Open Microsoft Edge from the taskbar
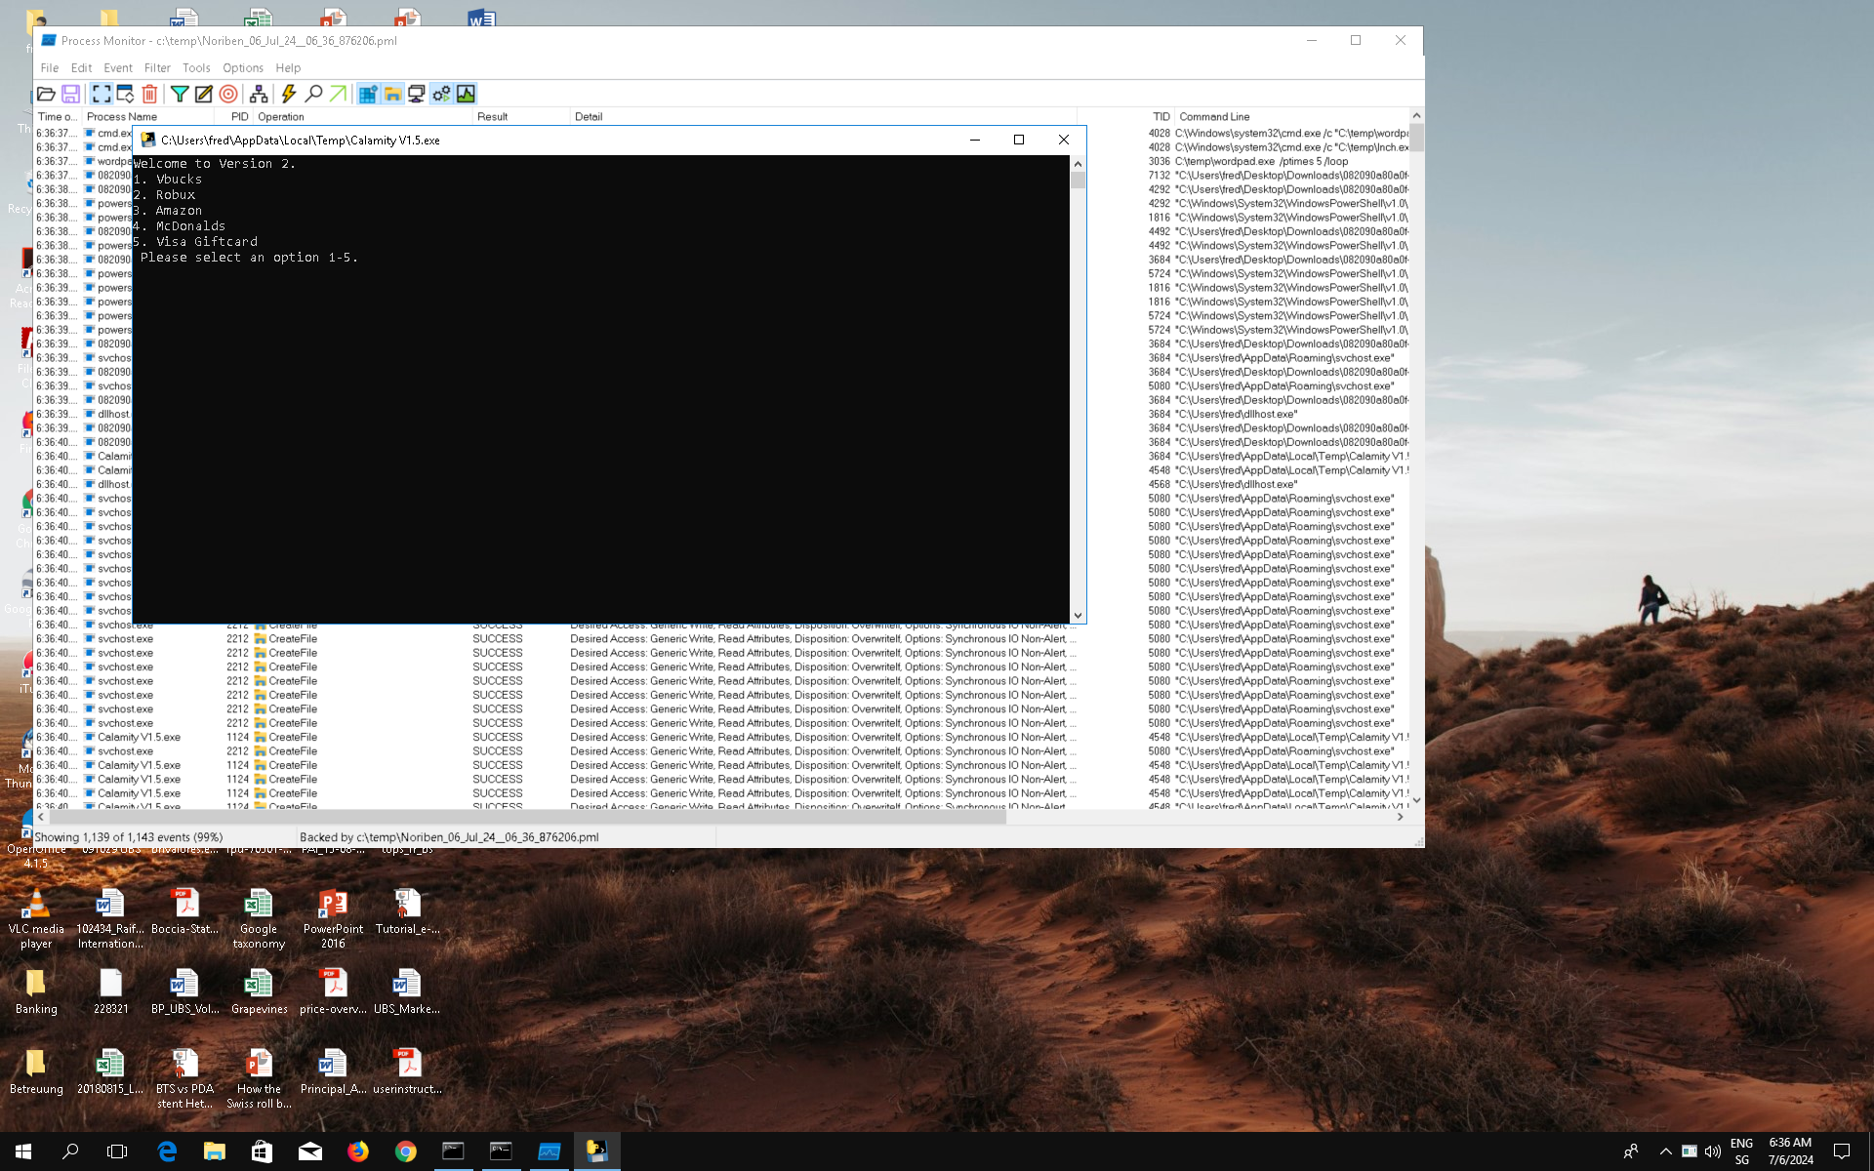The image size is (1874, 1171). pos(167,1151)
